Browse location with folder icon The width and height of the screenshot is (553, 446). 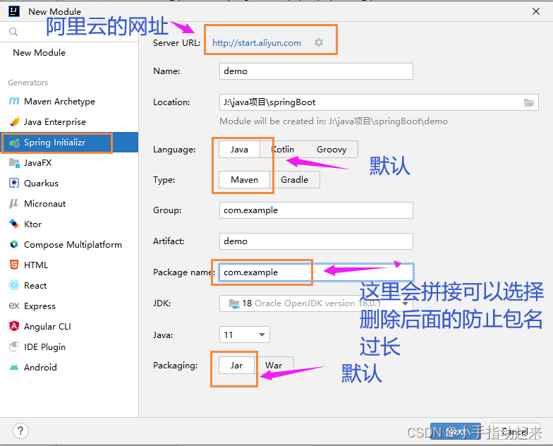click(x=529, y=102)
